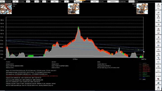Click the red path reliability warning line
This screenshot has height=91, width=162.
tap(32, 76)
